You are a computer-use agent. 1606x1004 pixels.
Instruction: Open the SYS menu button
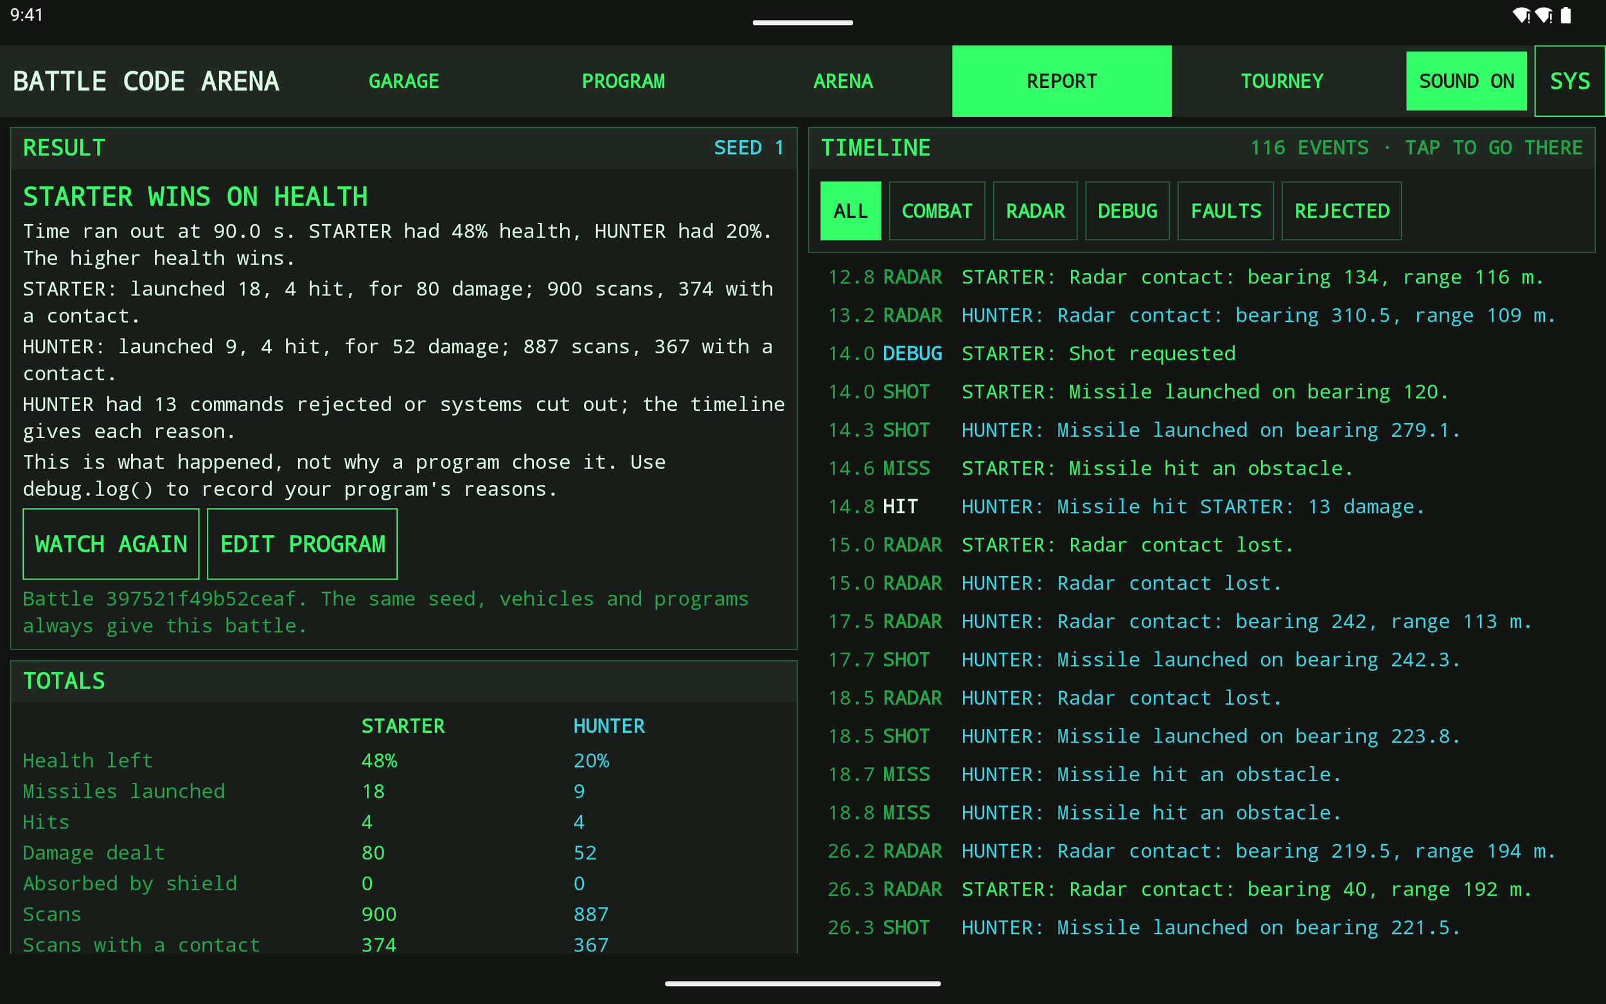pyautogui.click(x=1569, y=81)
